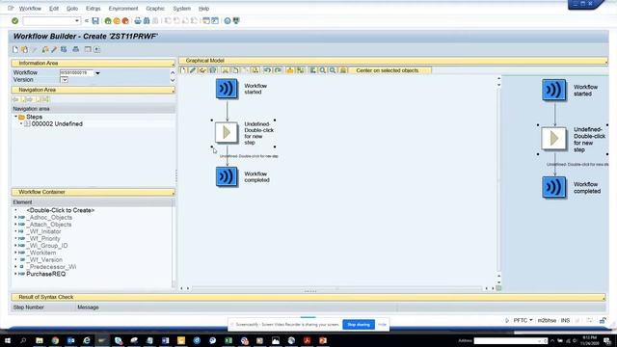617x347 pixels.
Task: Click the Customize local layout monitor icon
Action: (x=236, y=21)
